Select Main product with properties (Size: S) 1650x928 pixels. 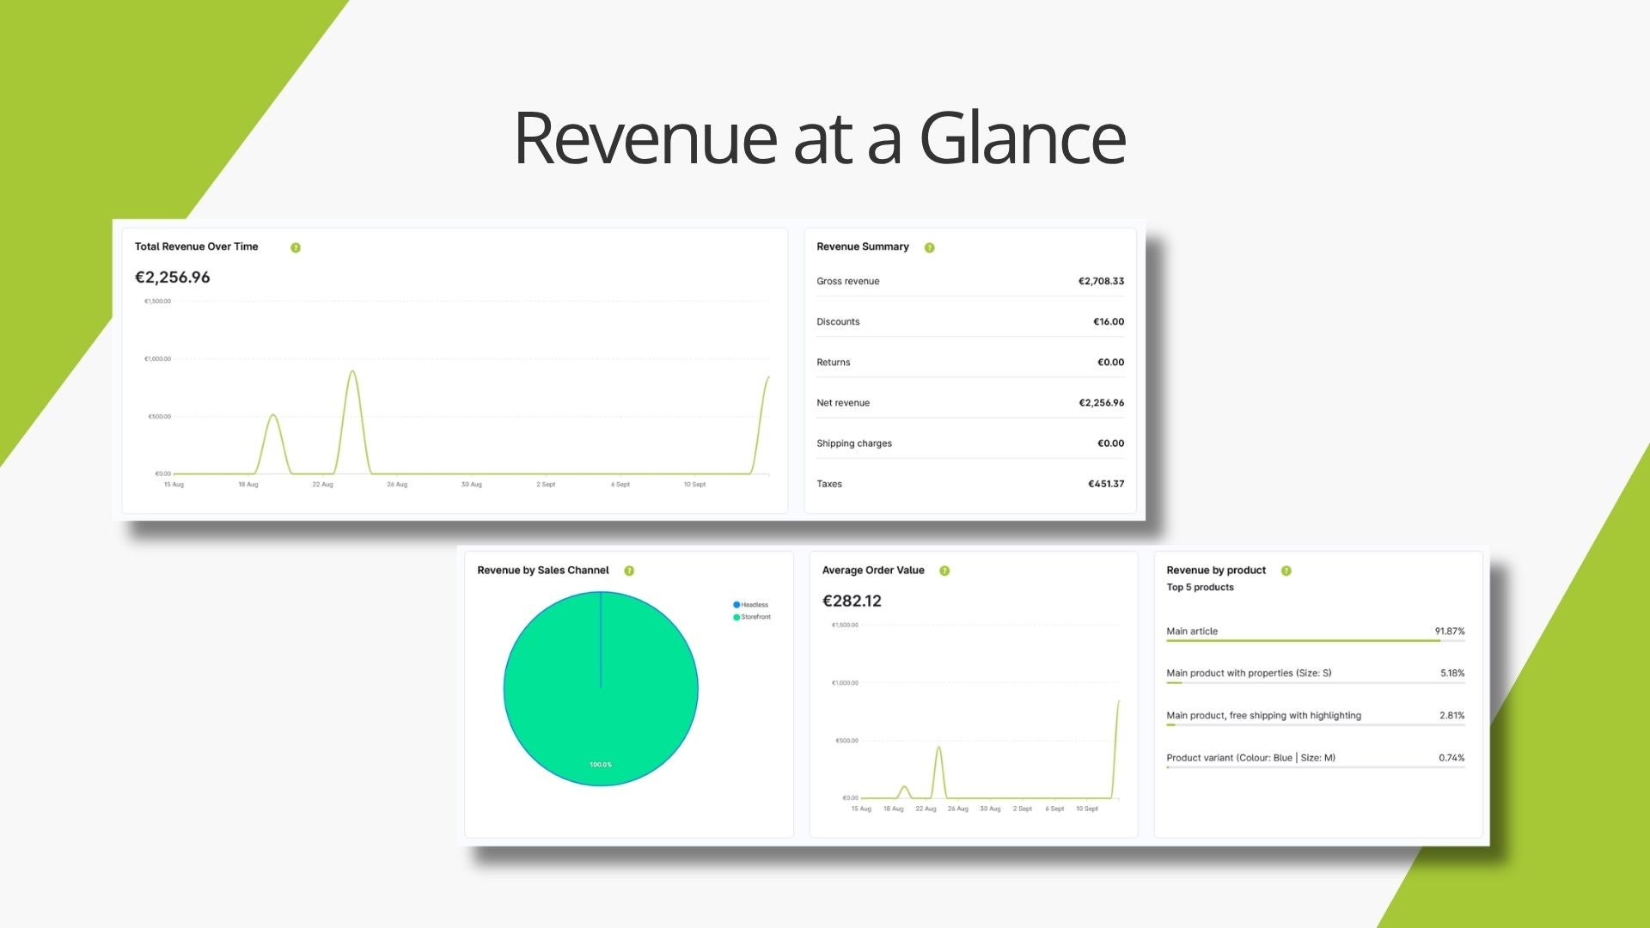tap(1249, 674)
